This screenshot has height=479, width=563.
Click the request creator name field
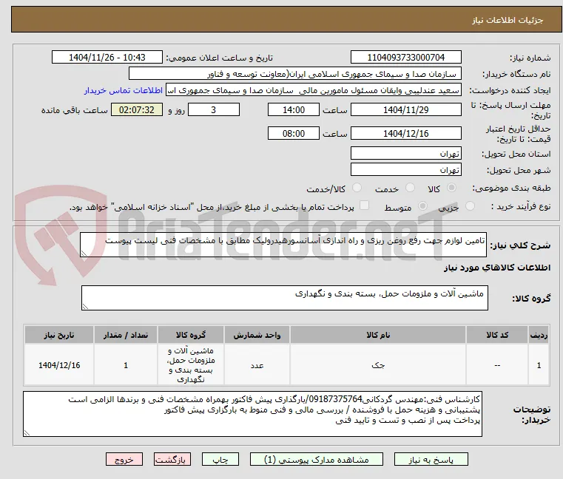tap(314, 90)
